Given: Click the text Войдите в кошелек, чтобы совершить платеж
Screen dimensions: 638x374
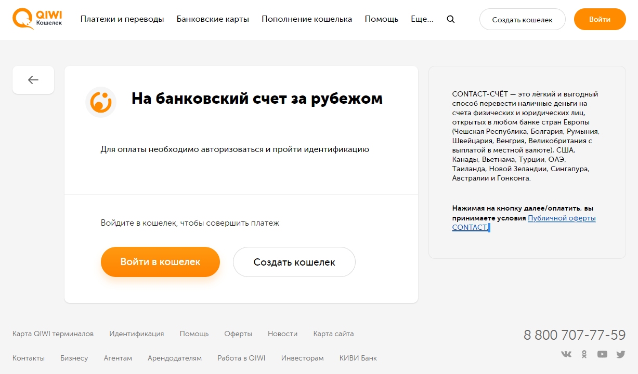Looking at the screenshot, I should 190,223.
